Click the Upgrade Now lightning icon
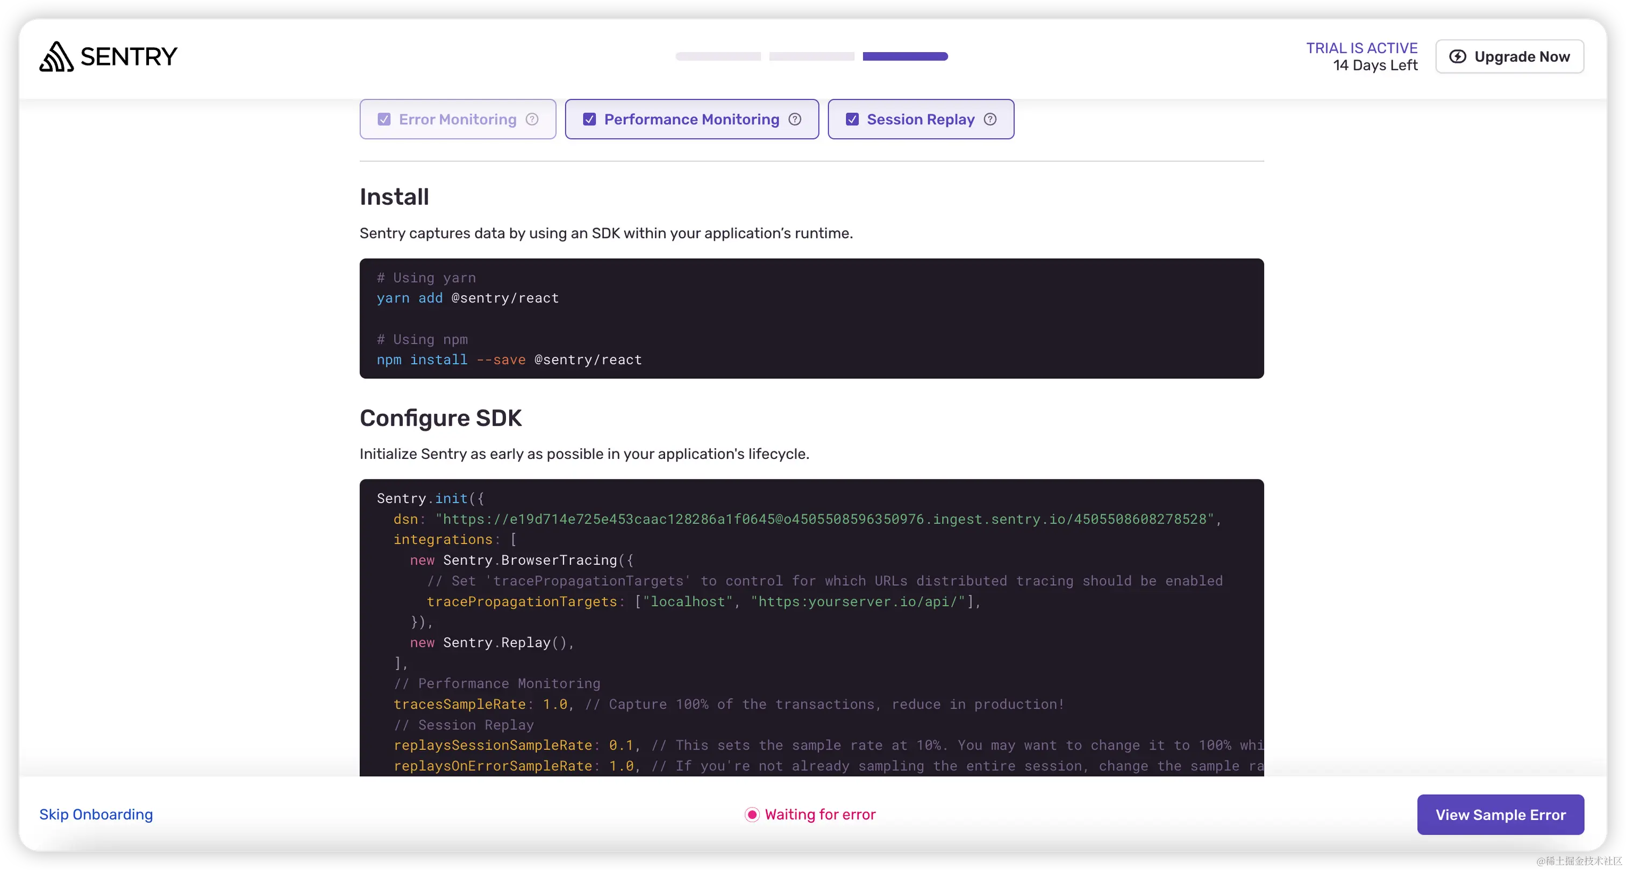The width and height of the screenshot is (1626, 870). pyautogui.click(x=1458, y=57)
